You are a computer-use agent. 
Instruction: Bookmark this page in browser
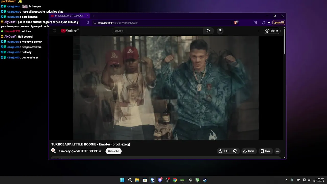tap(88, 23)
